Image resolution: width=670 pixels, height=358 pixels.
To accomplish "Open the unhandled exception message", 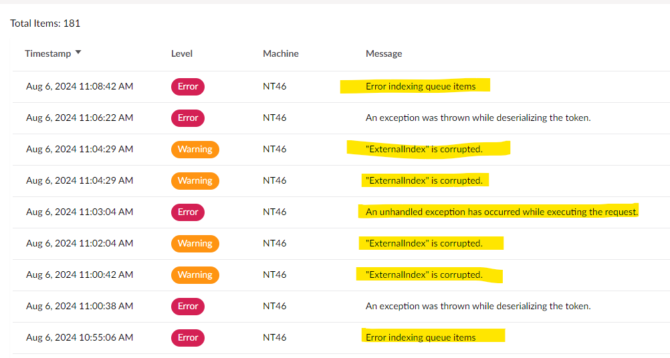I will click(x=501, y=212).
